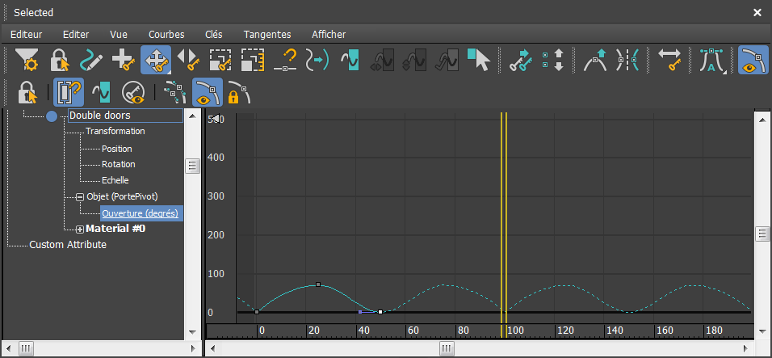Open the Editer menu
The width and height of the screenshot is (772, 358).
(76, 35)
